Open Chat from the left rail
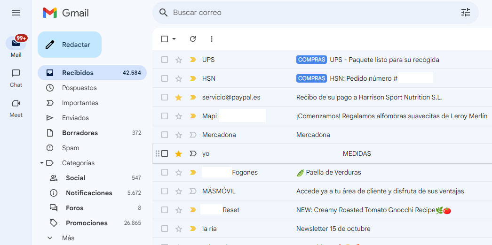The width and height of the screenshot is (492, 245). point(16,78)
